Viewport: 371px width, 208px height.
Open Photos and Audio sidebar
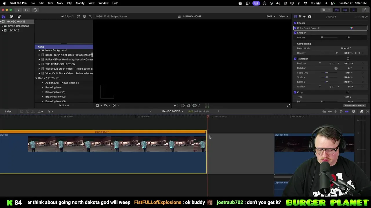tap(11, 16)
